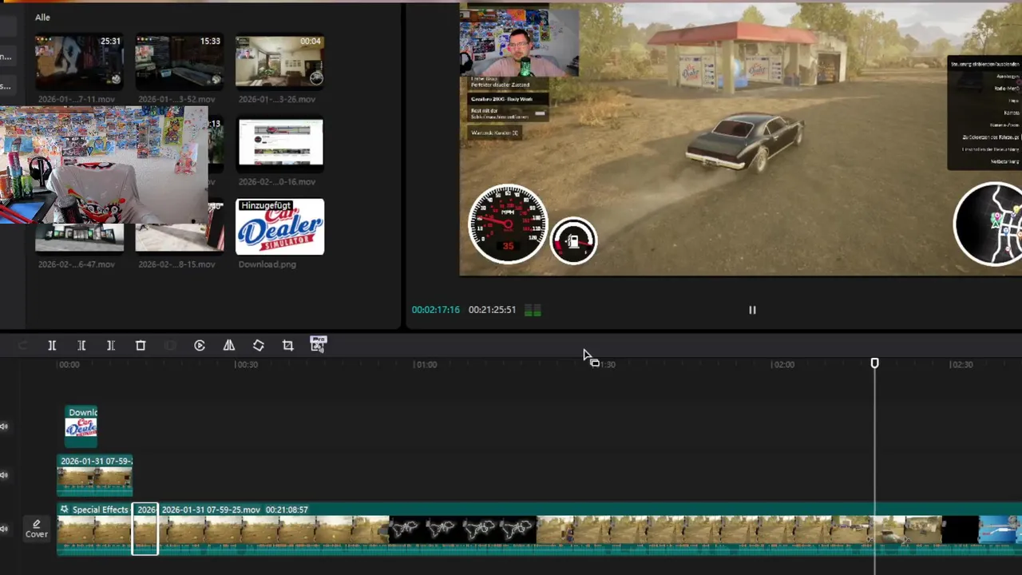Click the file name 2026-01-...7-11.mov

pos(76,99)
